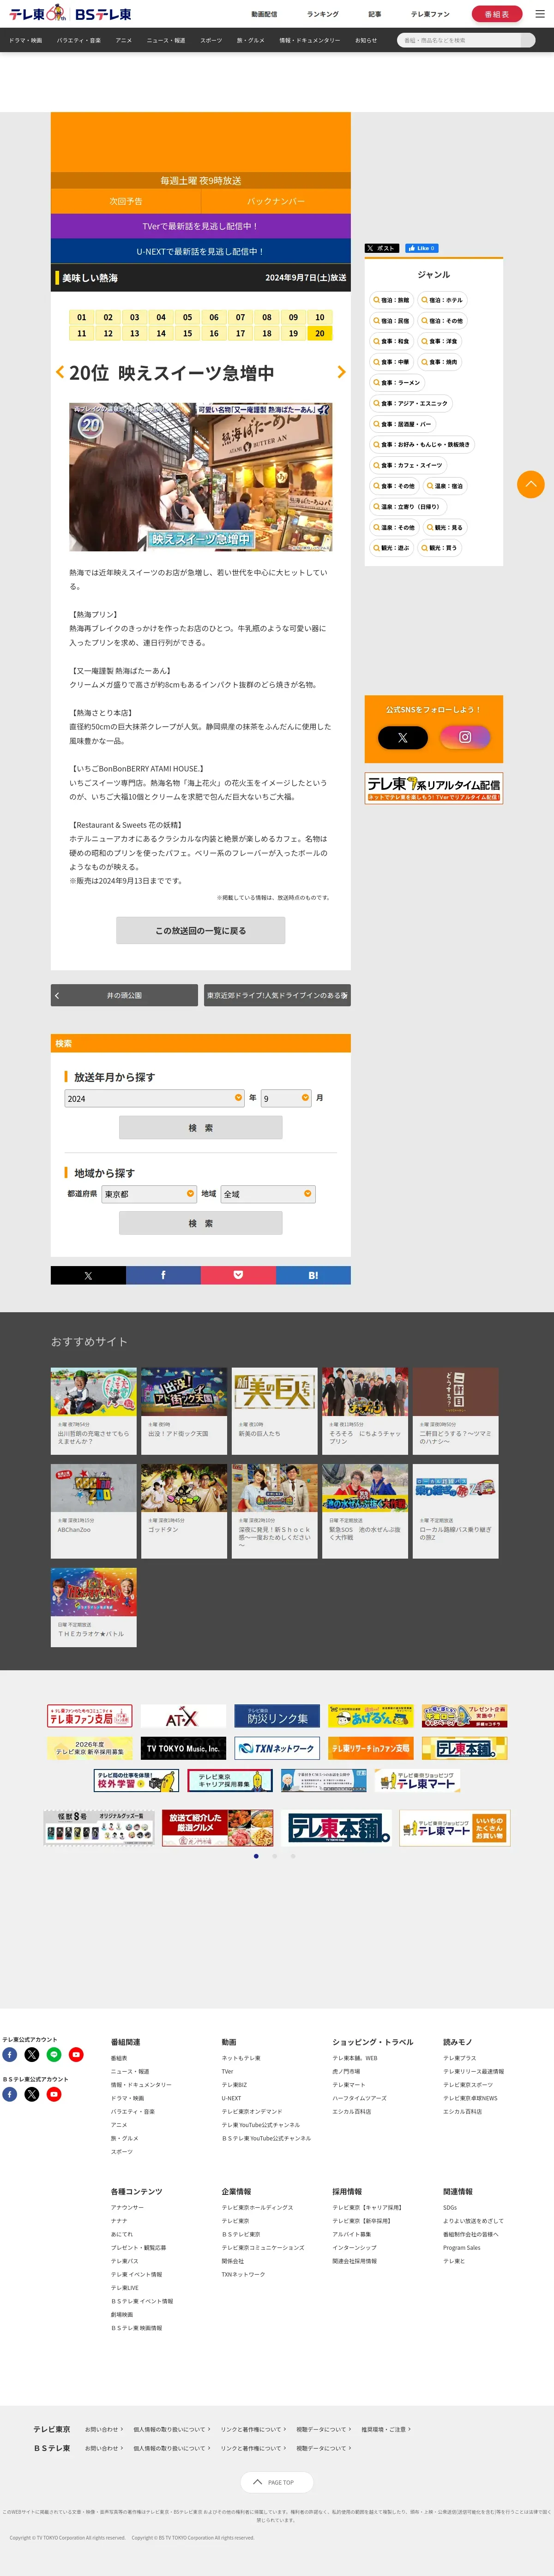
Task: Open the ネットもテレ東 footer link
Action: pyautogui.click(x=241, y=2058)
